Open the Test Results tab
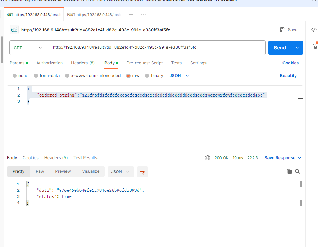The image size is (318, 247). point(85,158)
